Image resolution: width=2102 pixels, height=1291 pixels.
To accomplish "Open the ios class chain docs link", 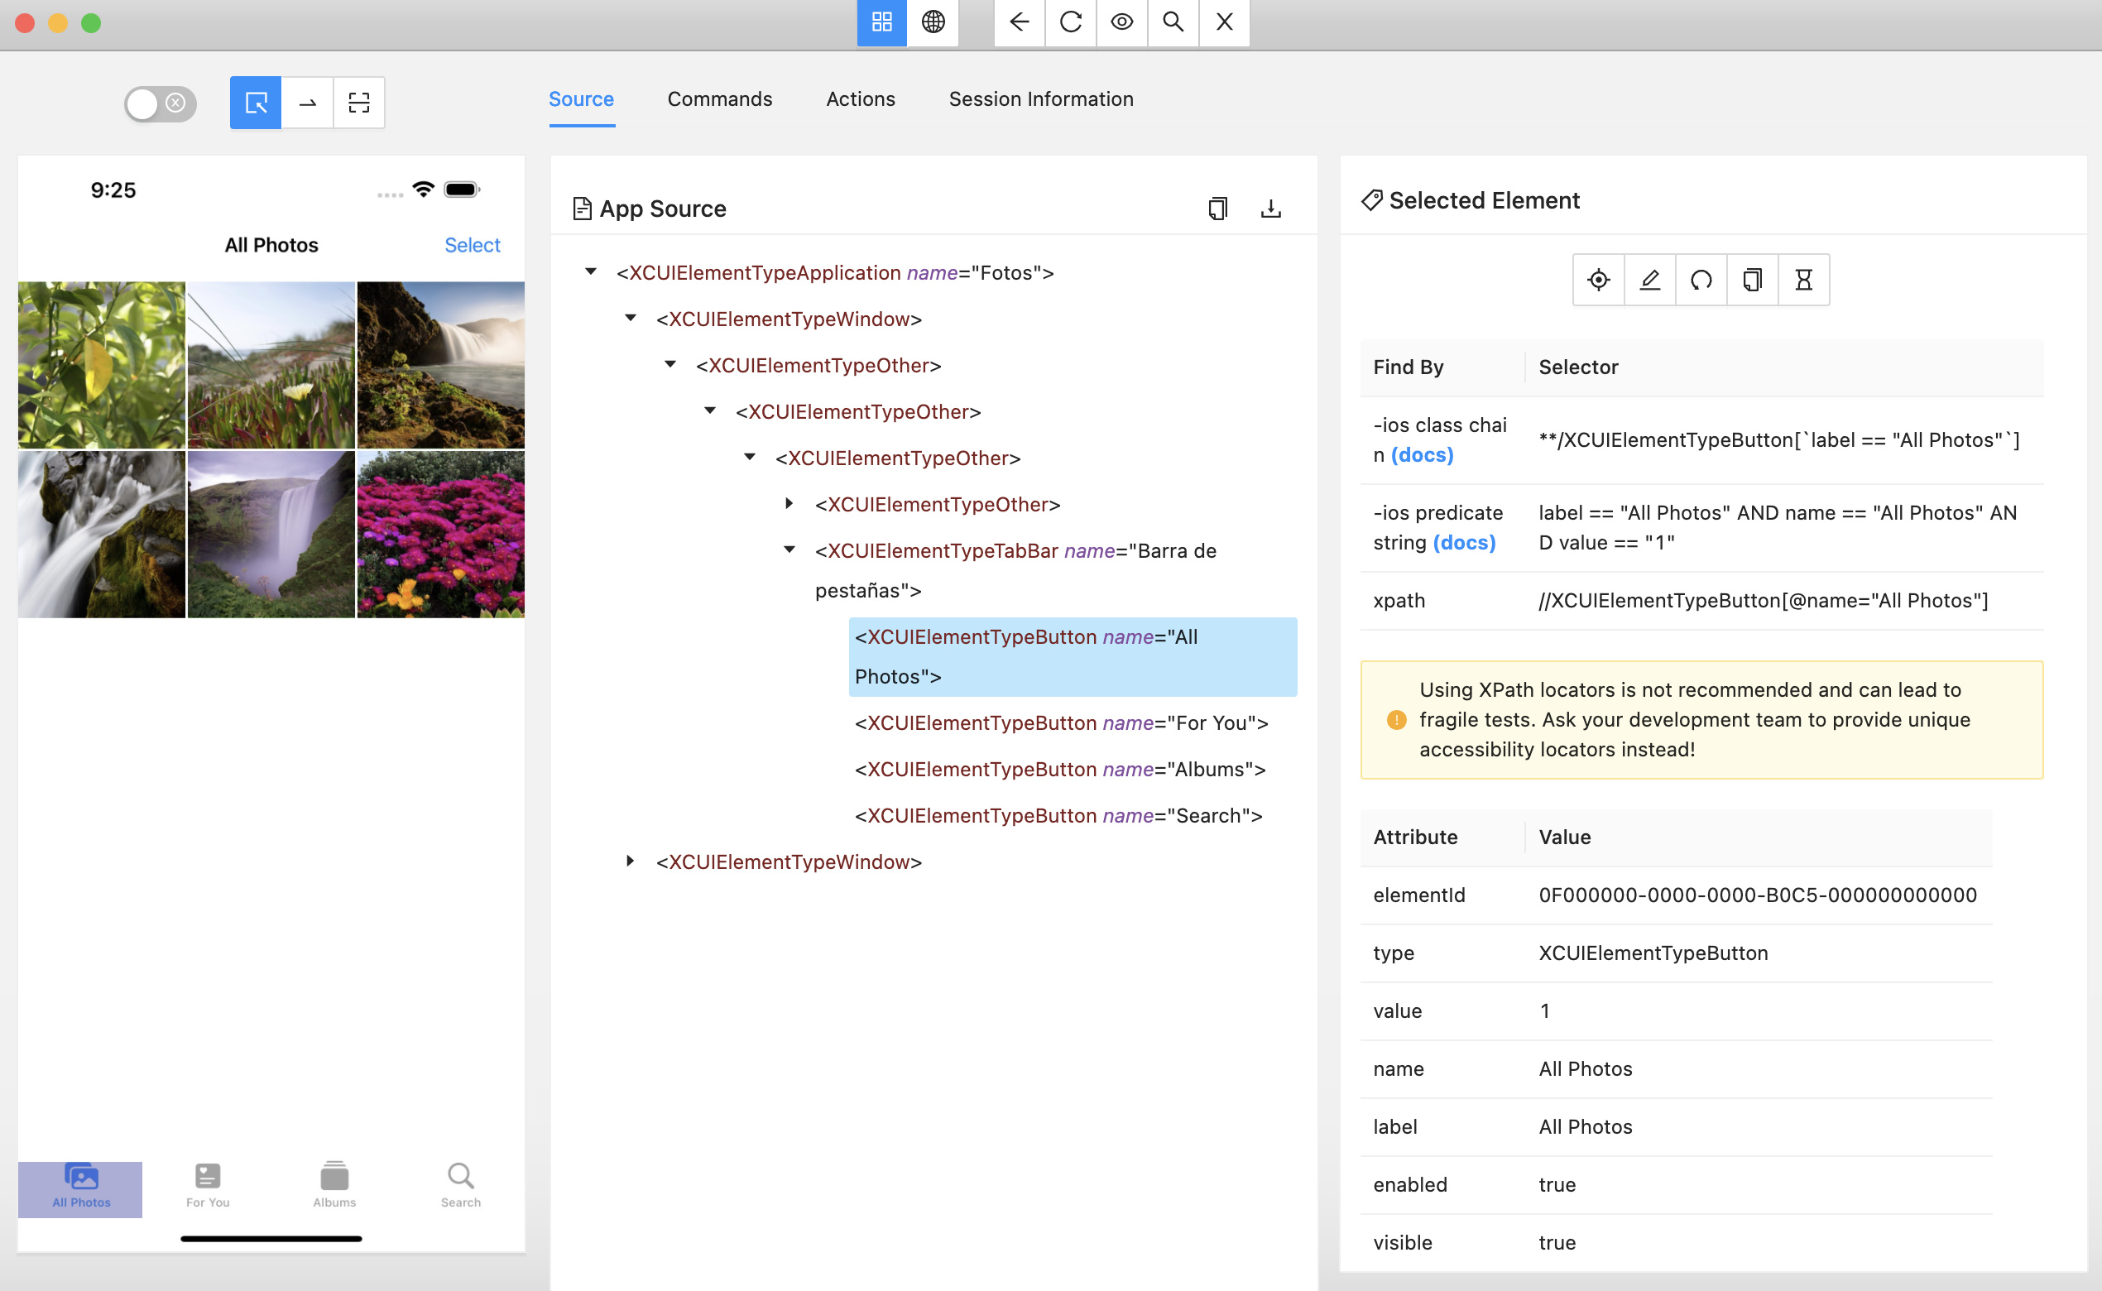I will point(1422,454).
